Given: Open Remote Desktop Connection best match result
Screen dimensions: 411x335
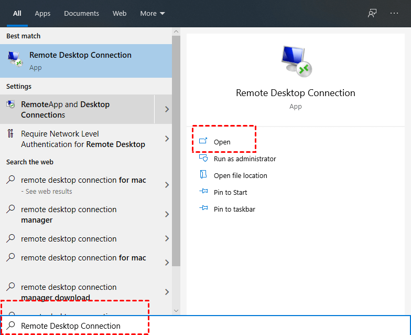Looking at the screenshot, I should [x=86, y=61].
